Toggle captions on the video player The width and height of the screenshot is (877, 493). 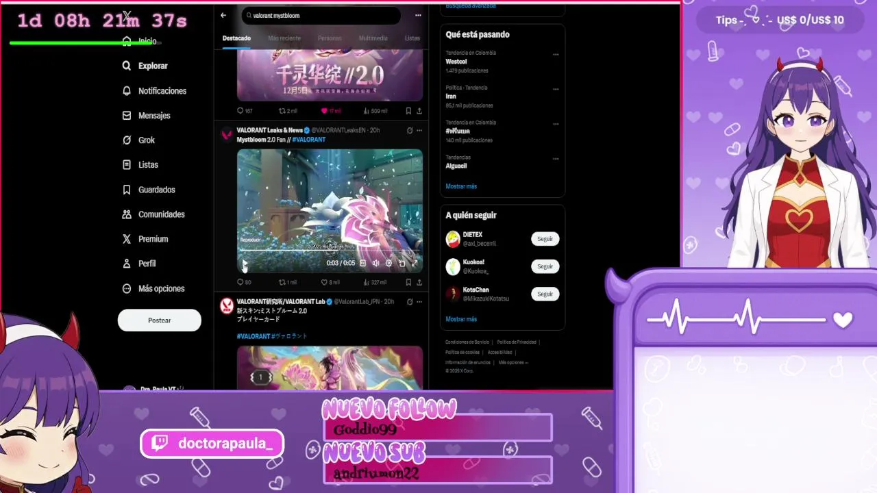point(363,263)
